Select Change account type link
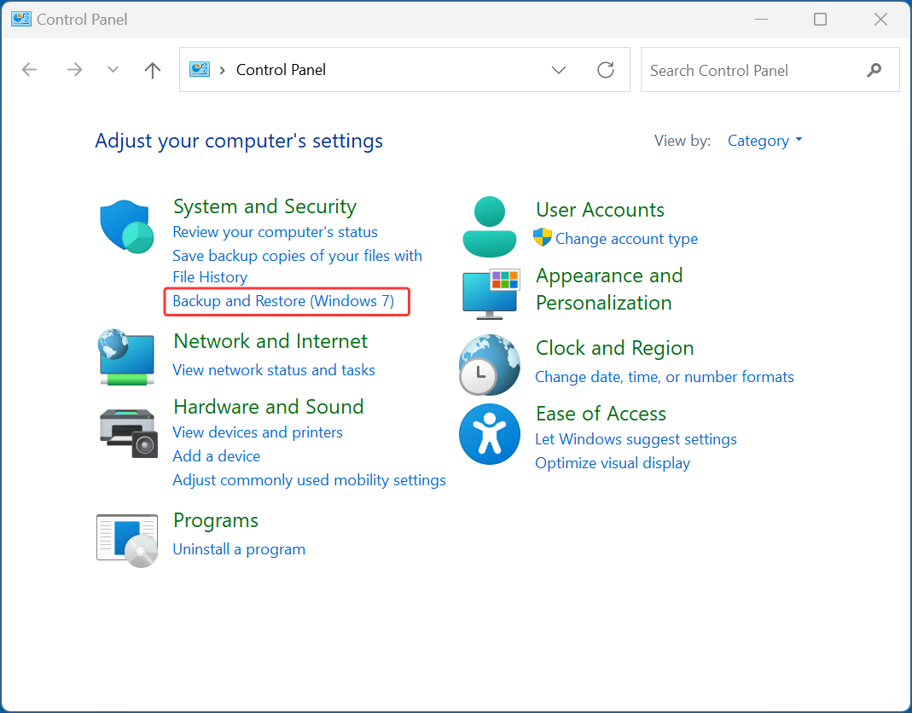The image size is (912, 713). click(x=626, y=239)
